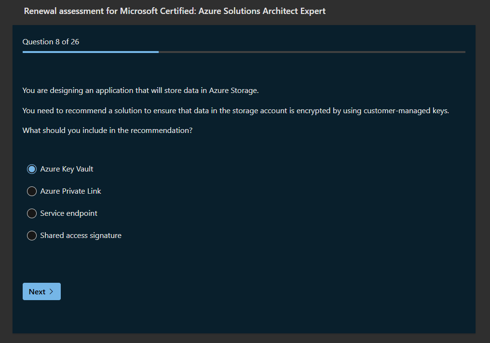Click the filled blue portion of progress bar
Image resolution: width=490 pixels, height=343 pixels.
(90, 52)
